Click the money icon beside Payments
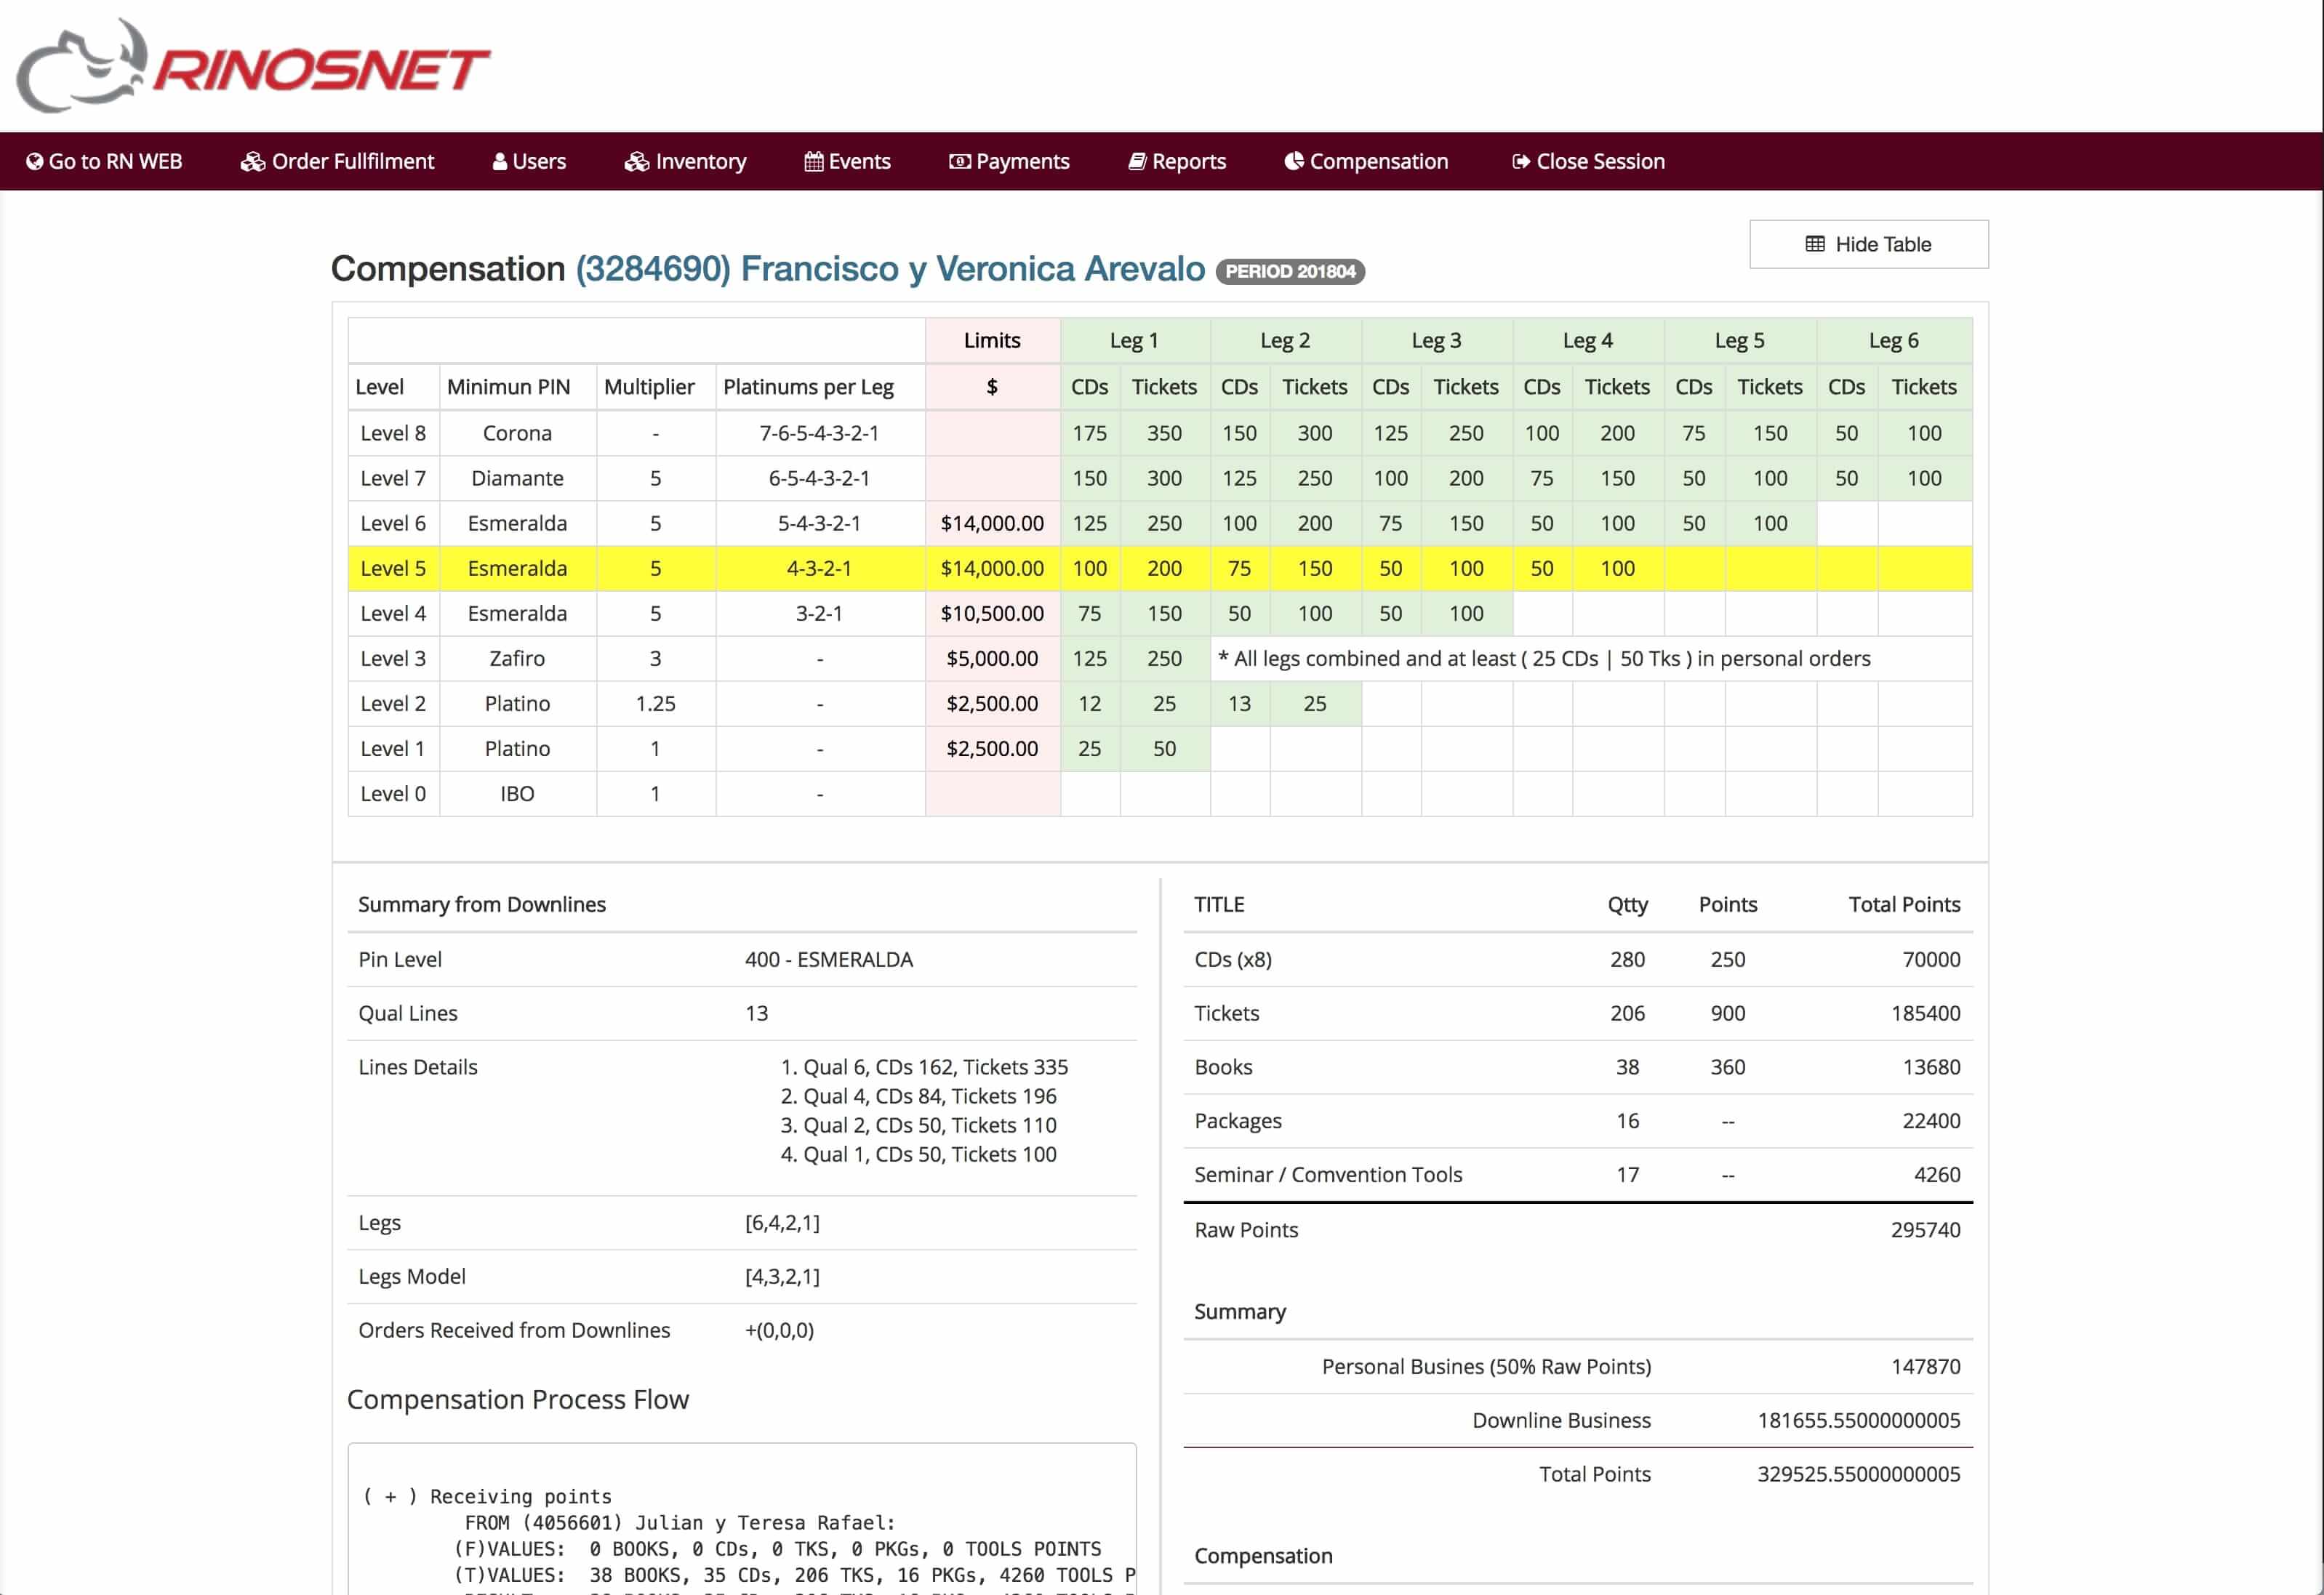The image size is (2324, 1595). click(959, 161)
